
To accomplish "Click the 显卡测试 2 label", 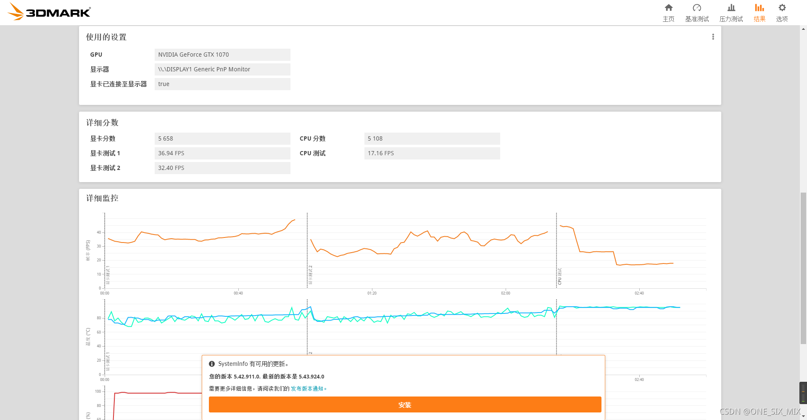I will [105, 168].
